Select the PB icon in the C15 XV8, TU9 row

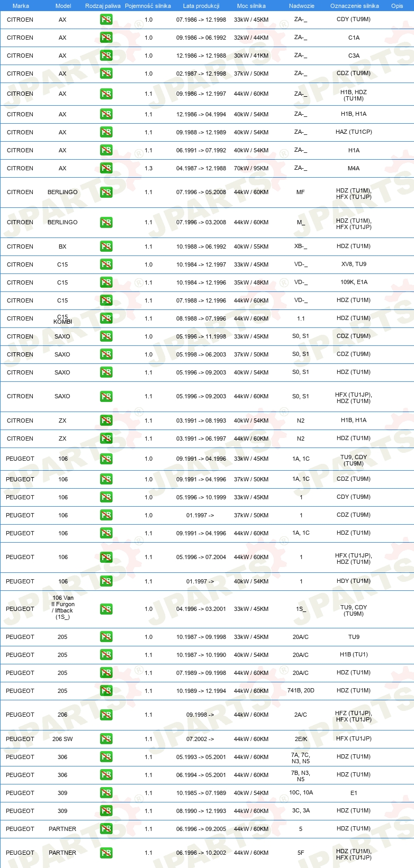click(106, 264)
